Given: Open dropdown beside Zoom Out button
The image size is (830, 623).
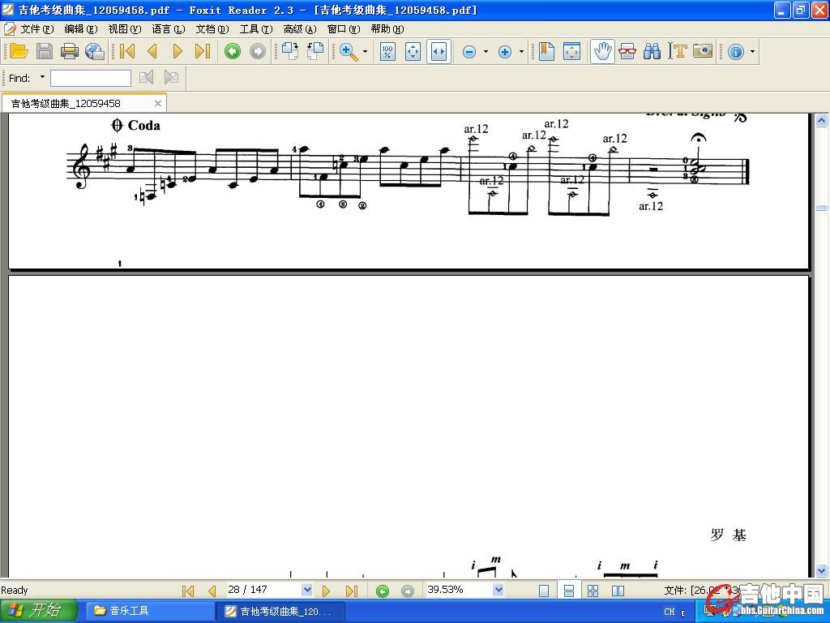Looking at the screenshot, I should (486, 52).
